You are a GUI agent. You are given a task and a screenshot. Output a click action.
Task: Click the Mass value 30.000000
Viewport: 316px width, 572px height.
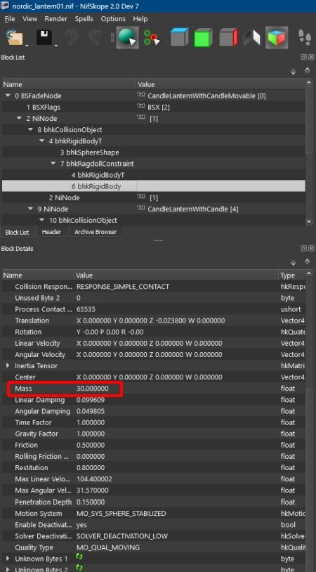(92, 388)
